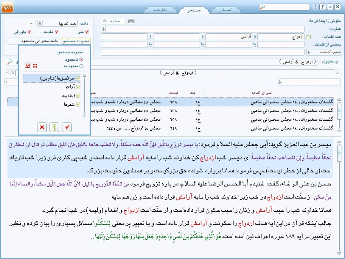Select the محدود به radio button

click(x=82, y=66)
